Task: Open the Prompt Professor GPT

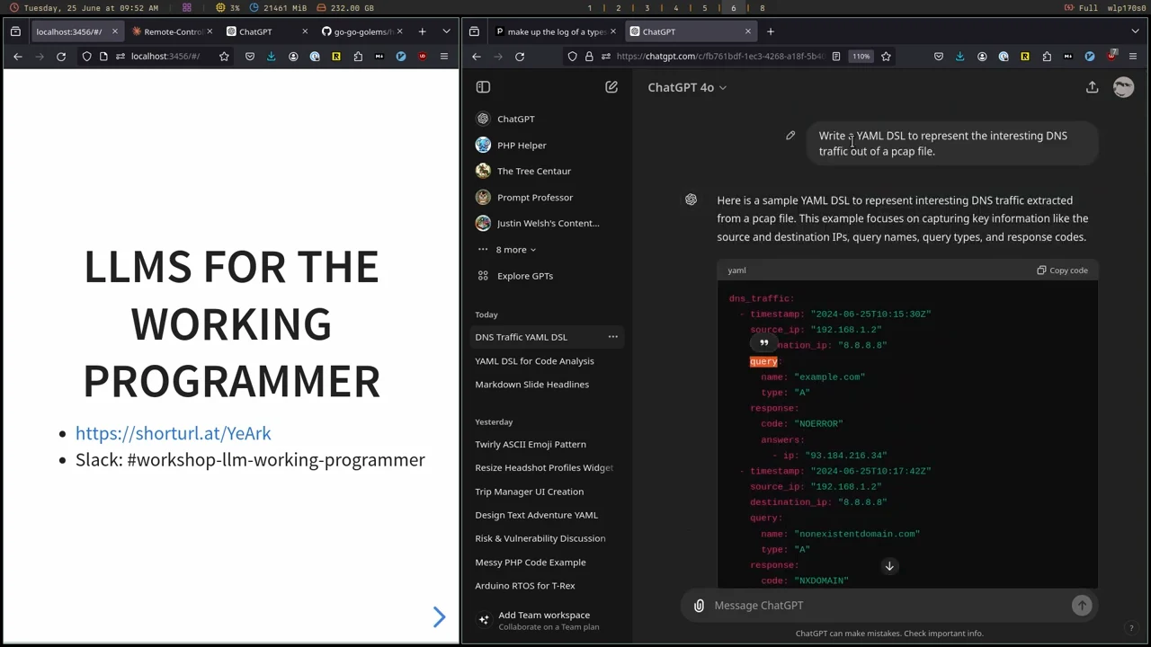Action: point(534,198)
